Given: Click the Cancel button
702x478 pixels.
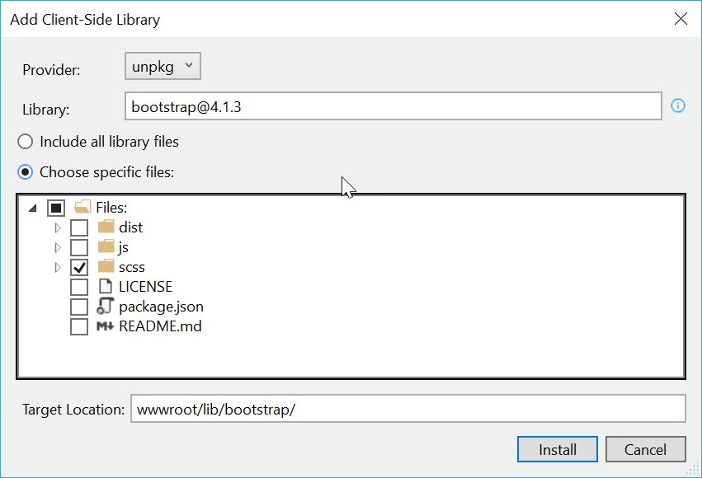Looking at the screenshot, I should point(646,449).
